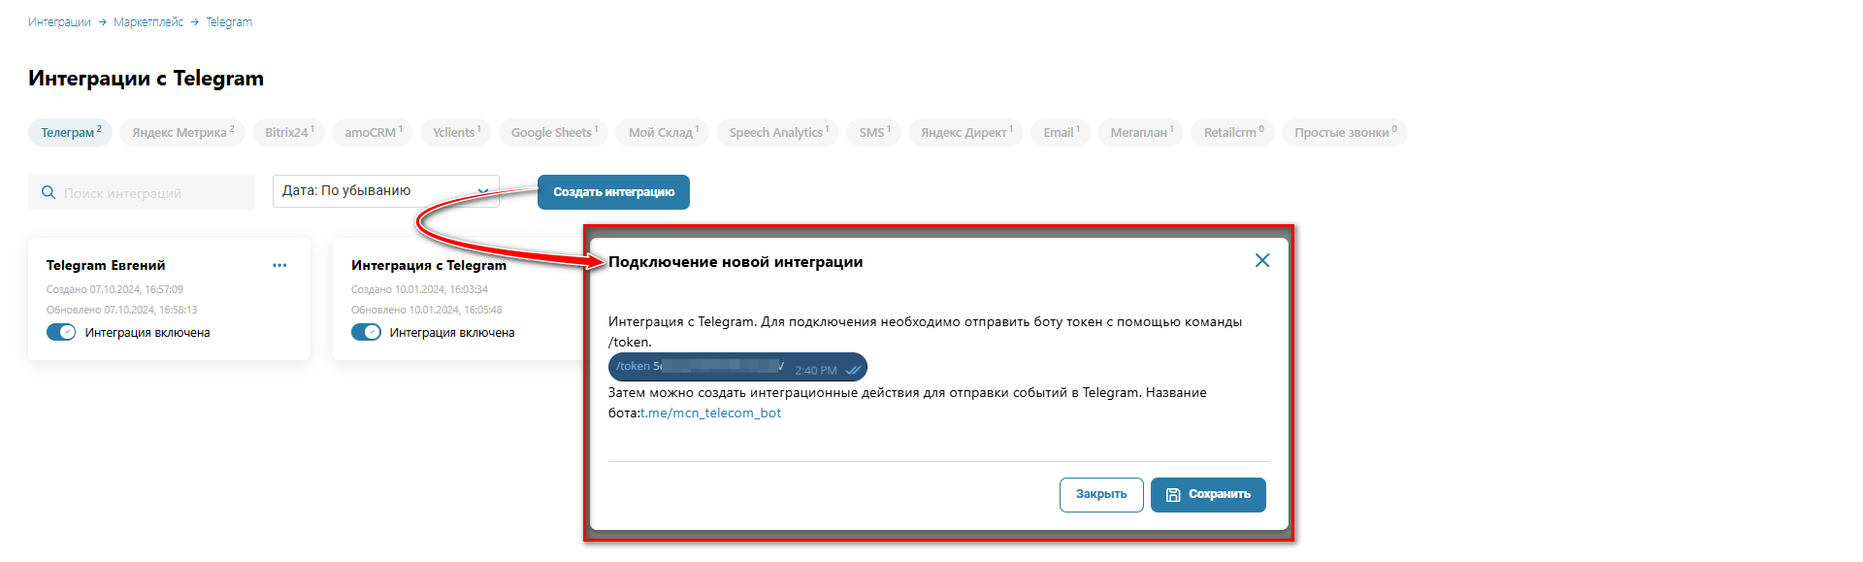Screen dimensions: 1863x562
Task: Open the Дата: По убыванию sort dropdown
Action: pos(385,191)
